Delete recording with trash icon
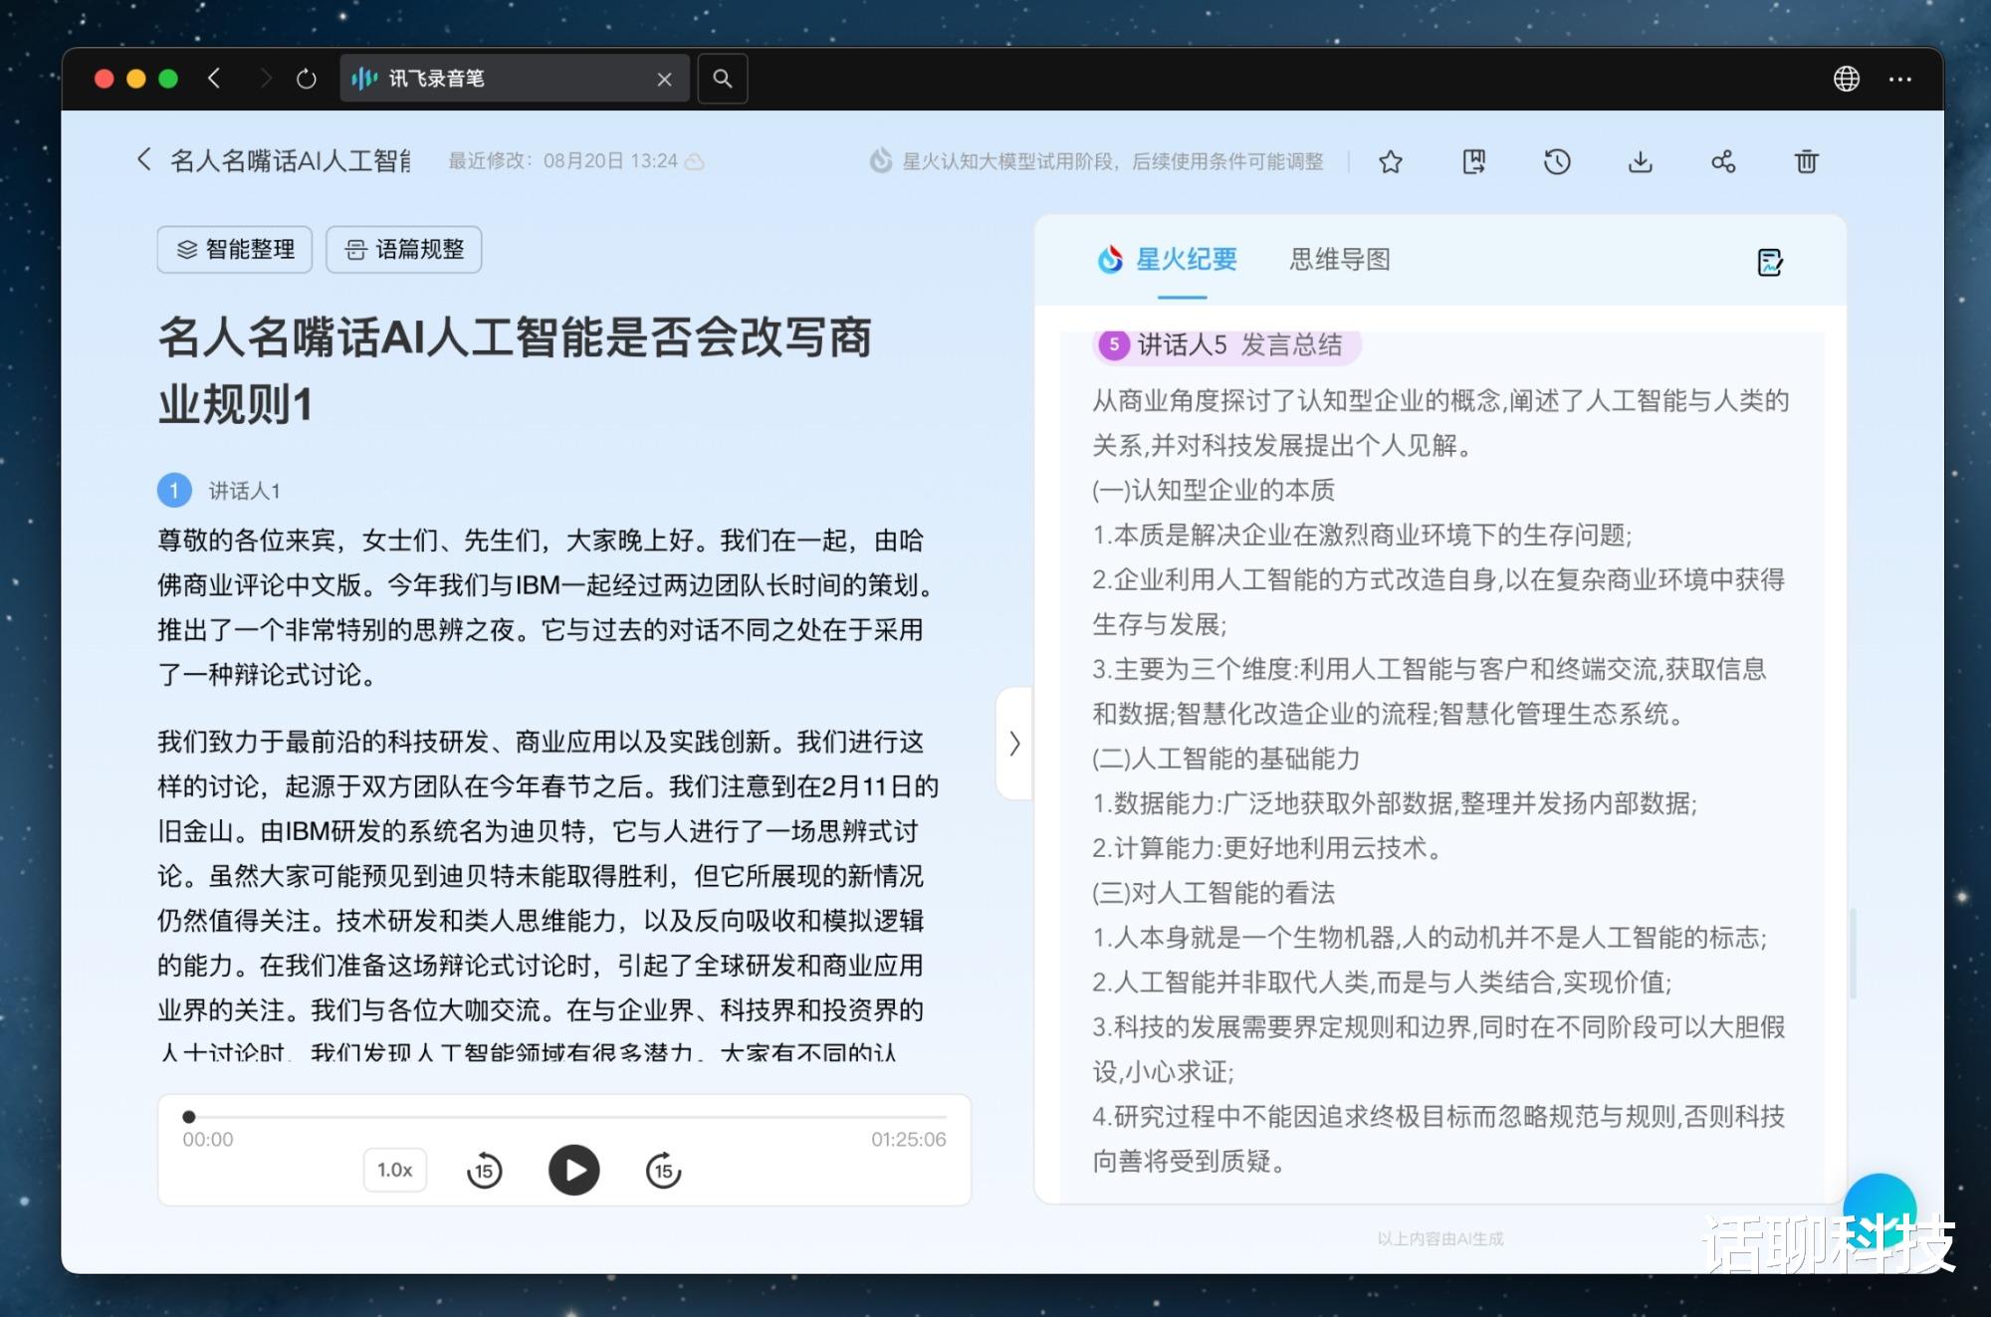 pos(1806,161)
